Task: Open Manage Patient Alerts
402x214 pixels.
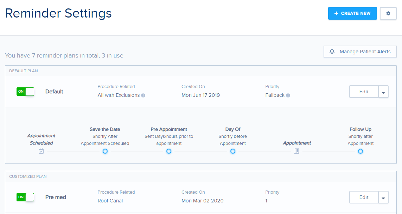Action: (x=360, y=52)
